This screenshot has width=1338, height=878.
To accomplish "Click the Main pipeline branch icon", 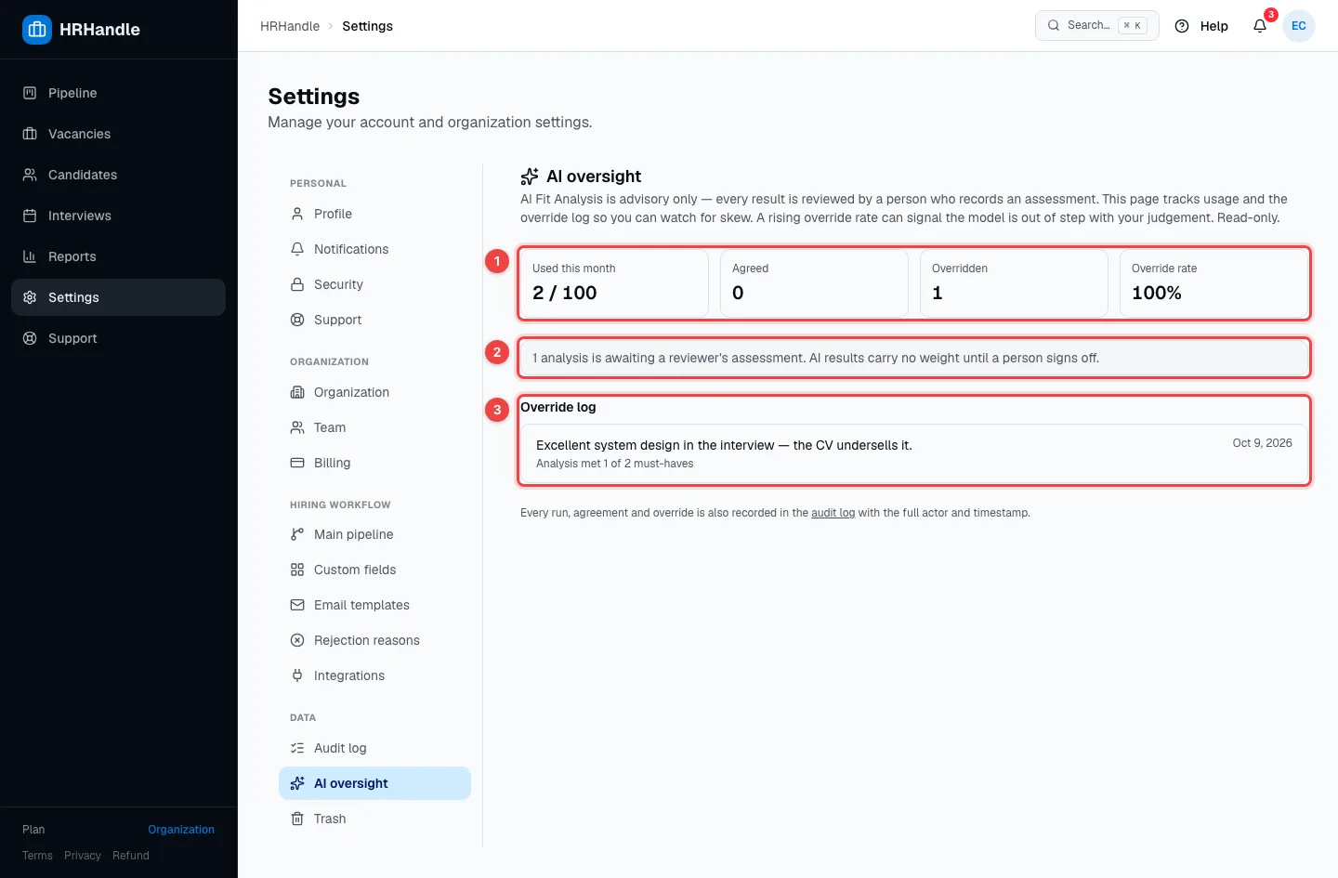I will (297, 534).
